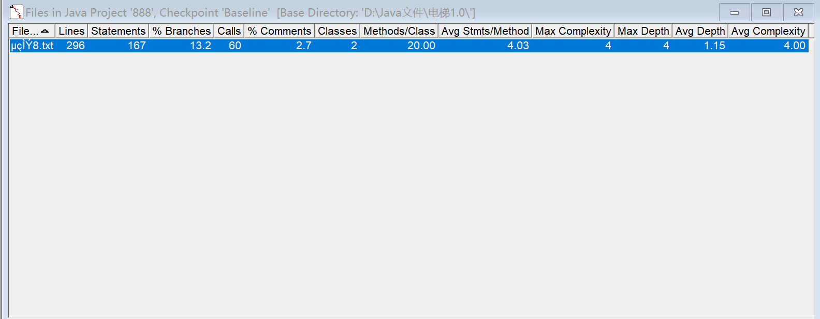
Task: Select the µçÌÝ8.txt file row
Action: click(x=32, y=46)
